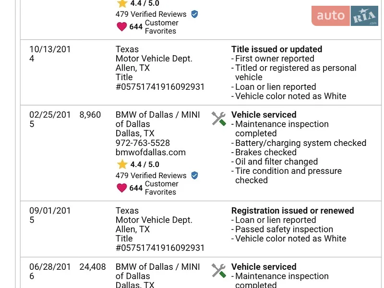Click the RIA.com blue logo badge

364,16
